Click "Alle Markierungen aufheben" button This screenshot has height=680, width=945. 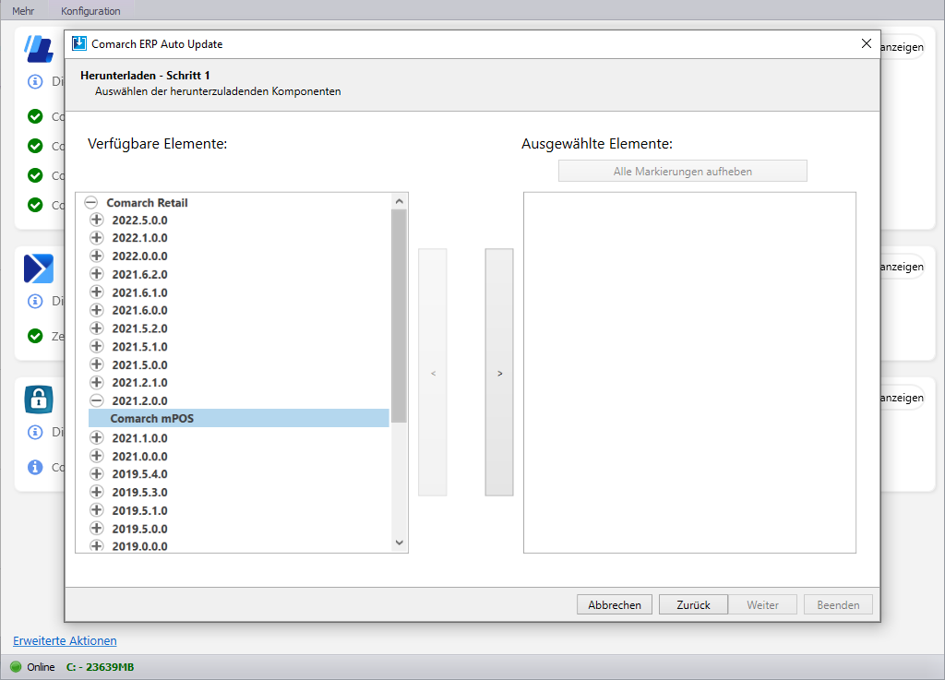[x=683, y=171]
